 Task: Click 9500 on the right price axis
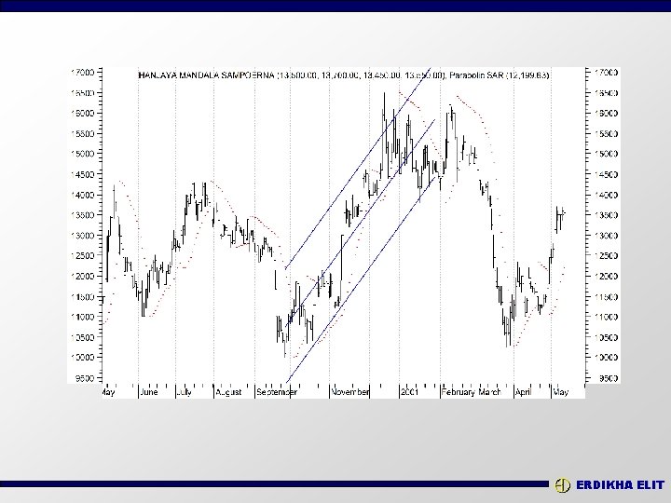pos(608,378)
